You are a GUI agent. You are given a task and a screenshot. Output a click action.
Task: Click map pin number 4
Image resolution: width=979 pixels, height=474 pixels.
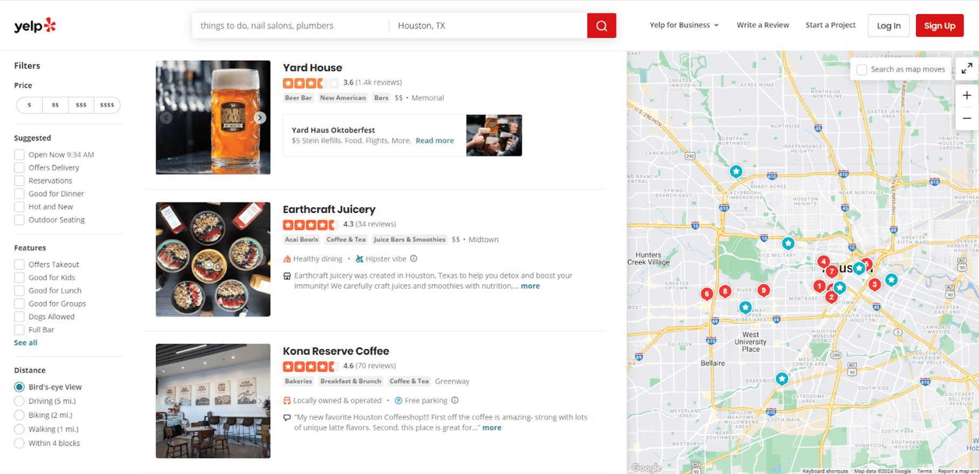click(823, 262)
